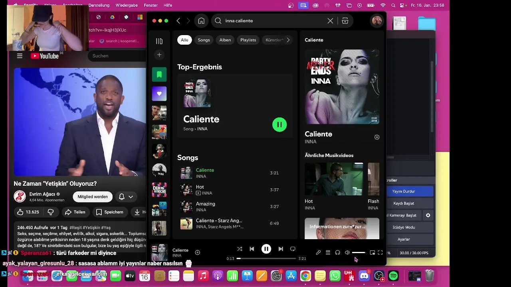Open the green bookmark Episodes tile

(159, 75)
